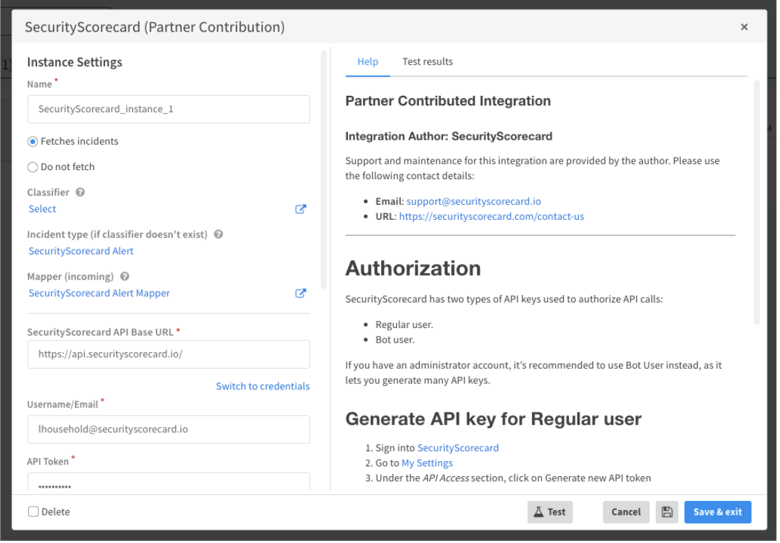Open SecurityScorecard Alert Mapper external link icon
The width and height of the screenshot is (780, 543).
[x=301, y=294]
